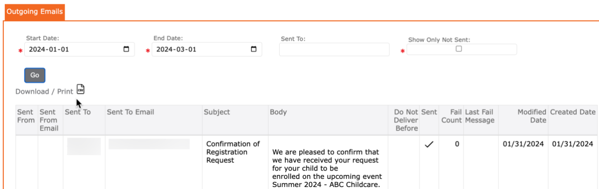This screenshot has width=599, height=189.
Task: Click the Do Not Deliver Before header
Action: (x=406, y=120)
